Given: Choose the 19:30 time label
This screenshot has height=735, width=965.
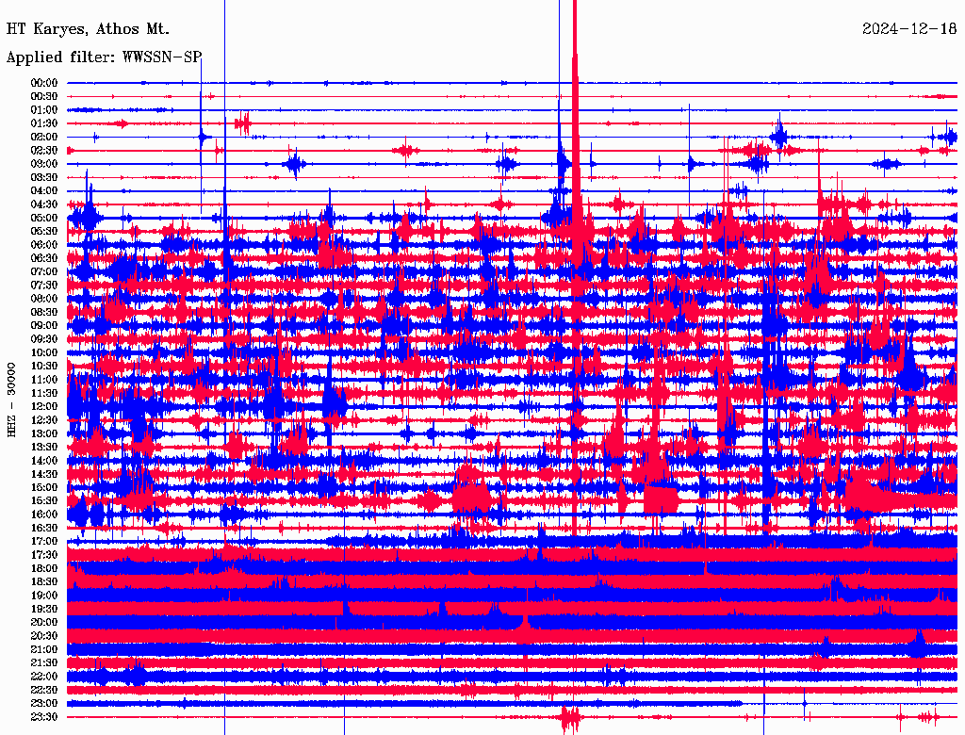Looking at the screenshot, I should pyautogui.click(x=44, y=609).
